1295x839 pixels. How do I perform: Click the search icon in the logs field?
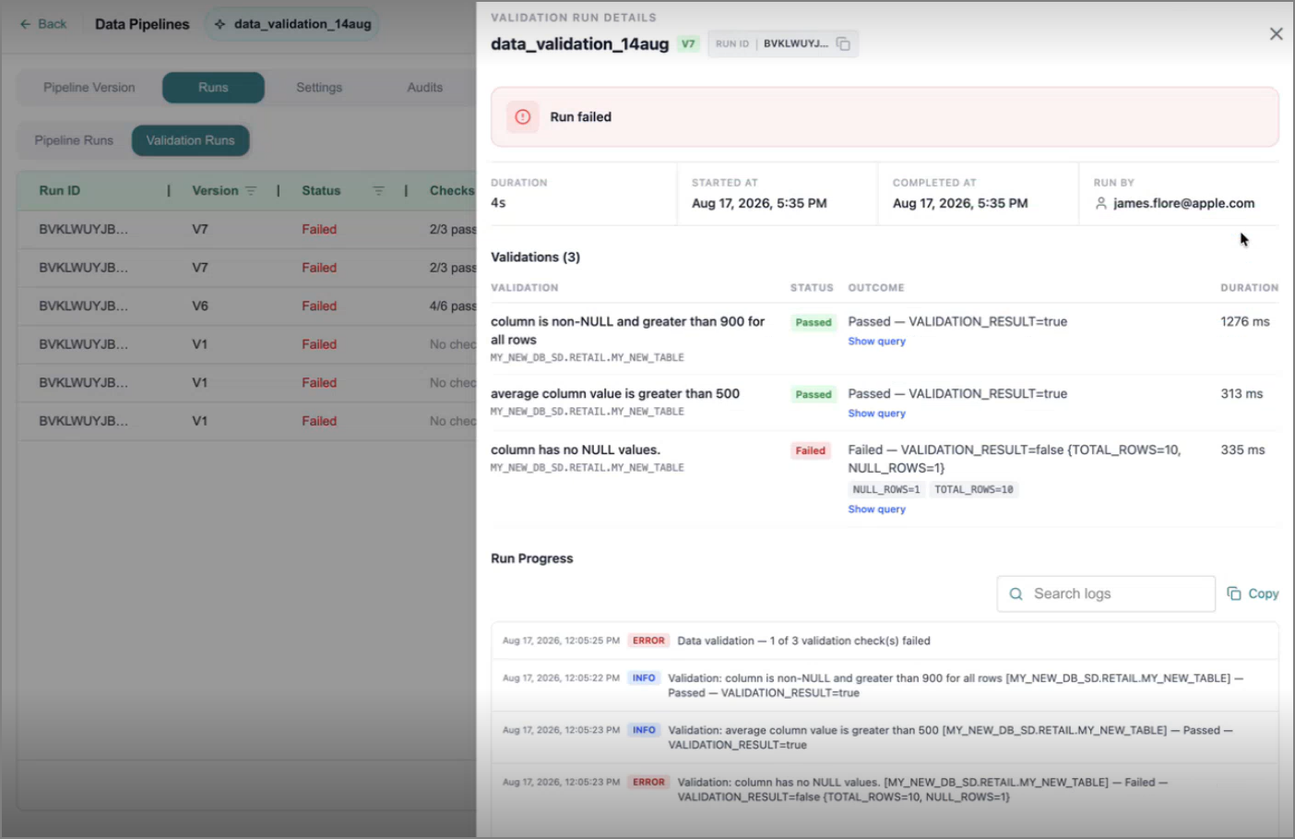(x=1016, y=594)
